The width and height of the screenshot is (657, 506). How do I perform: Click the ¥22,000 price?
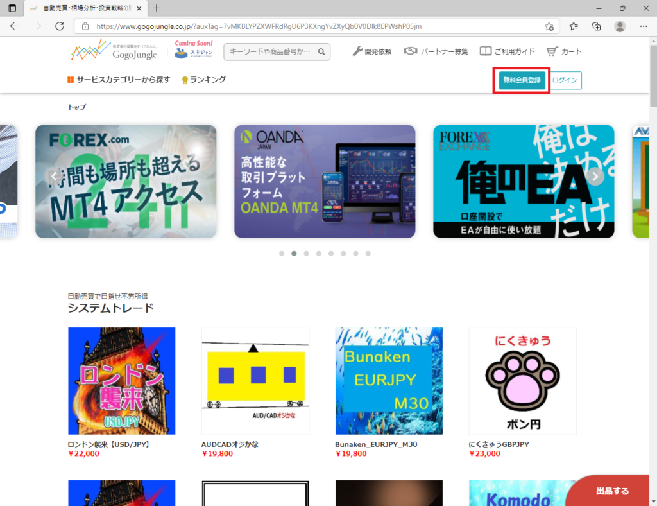click(x=84, y=453)
